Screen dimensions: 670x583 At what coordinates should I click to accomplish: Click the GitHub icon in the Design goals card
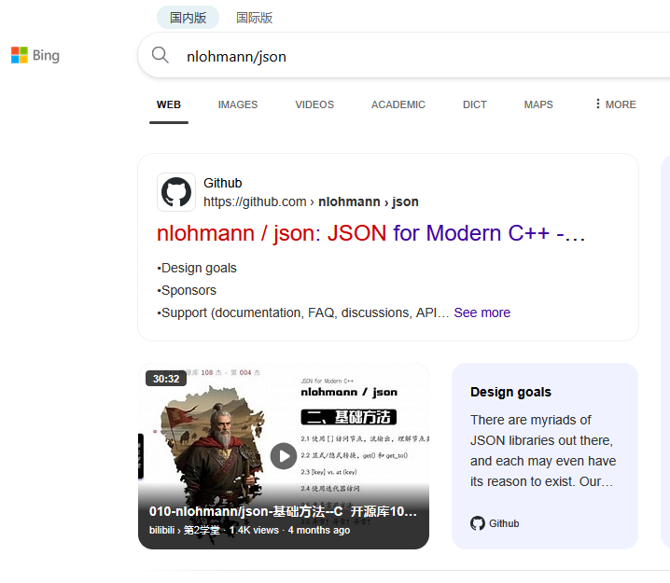(x=478, y=523)
